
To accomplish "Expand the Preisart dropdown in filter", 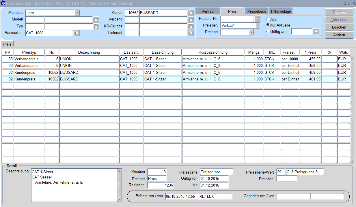I will click(251, 32).
